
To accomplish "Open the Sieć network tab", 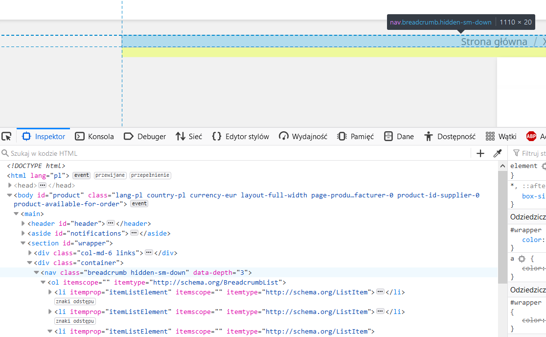I will (x=189, y=136).
